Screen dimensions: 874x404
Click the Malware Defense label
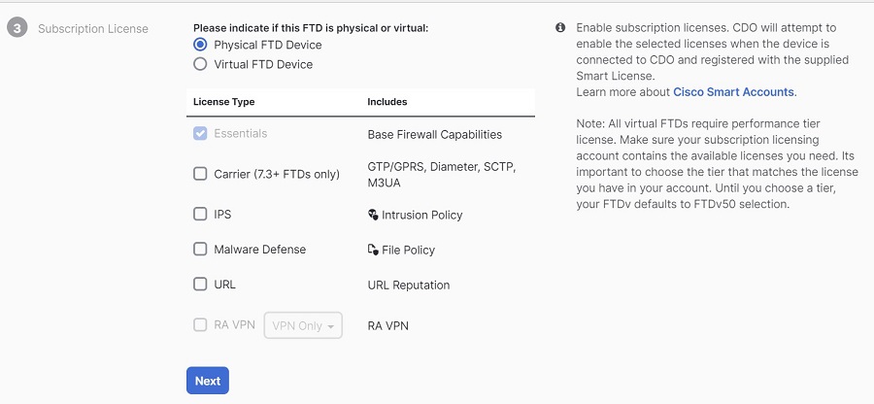259,250
